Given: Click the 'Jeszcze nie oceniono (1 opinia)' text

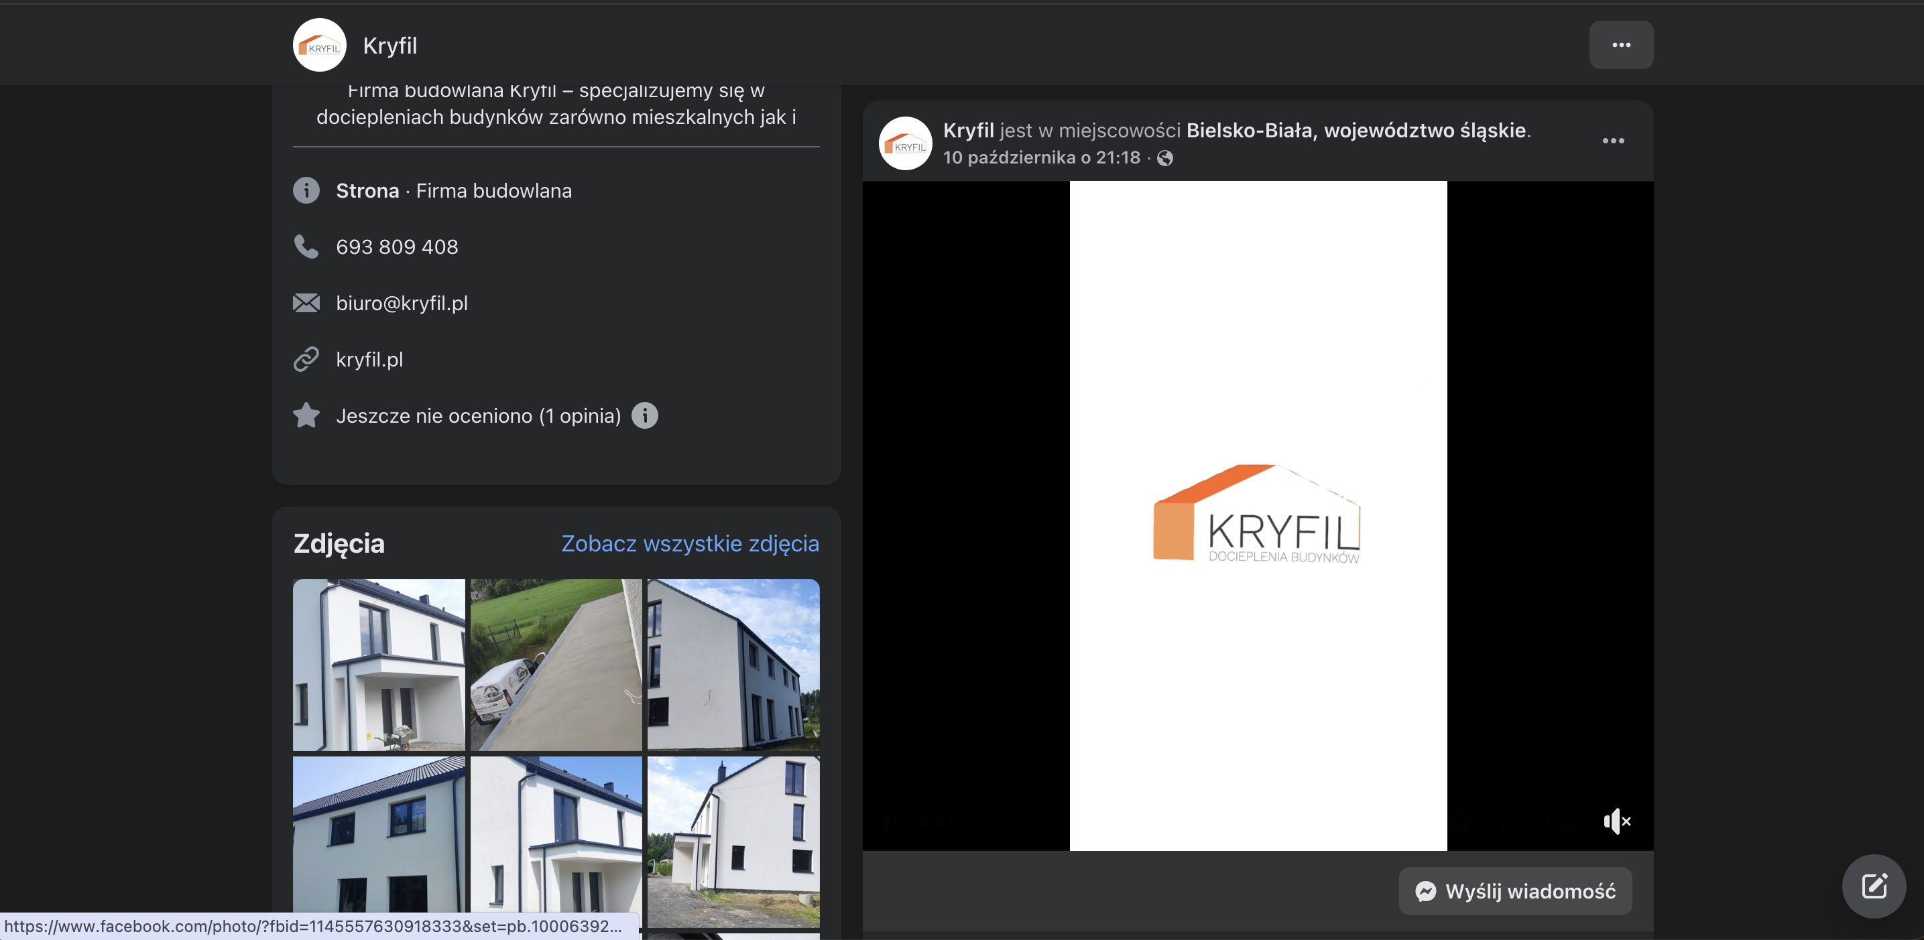Looking at the screenshot, I should point(479,416).
